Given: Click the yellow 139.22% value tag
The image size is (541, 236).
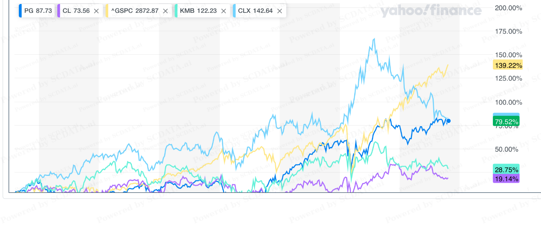Looking at the screenshot, I should [x=507, y=65].
